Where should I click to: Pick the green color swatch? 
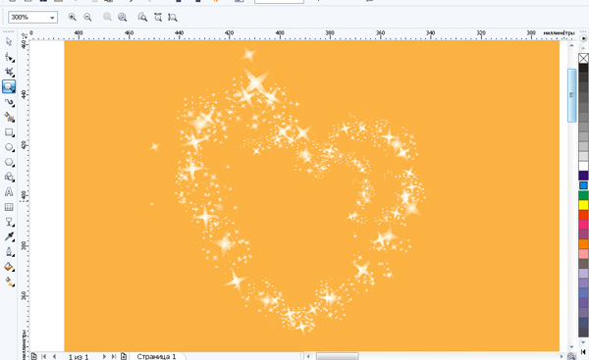tap(583, 195)
